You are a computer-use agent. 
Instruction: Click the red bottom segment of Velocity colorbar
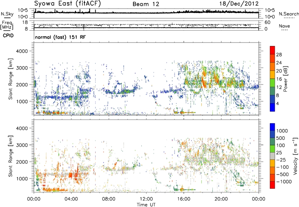pos(272,185)
